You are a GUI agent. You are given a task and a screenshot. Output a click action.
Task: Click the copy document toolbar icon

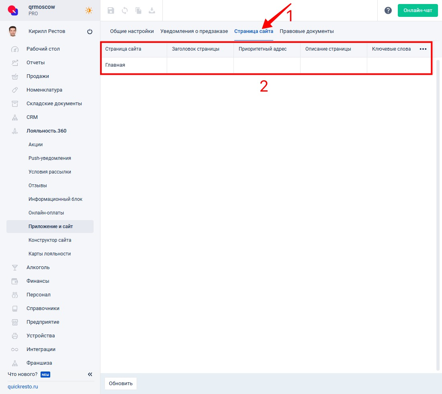tap(138, 11)
